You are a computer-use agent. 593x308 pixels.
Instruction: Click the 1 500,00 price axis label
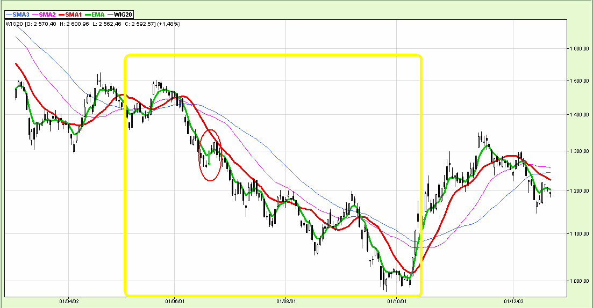(x=578, y=81)
